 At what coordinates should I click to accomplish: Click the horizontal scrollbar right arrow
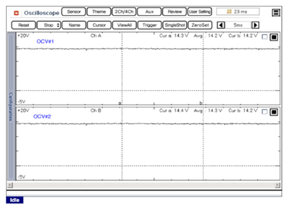(x=278, y=185)
